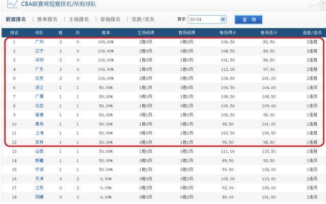Click the 主场战绩 column header
326x204 pixels.
146,33
